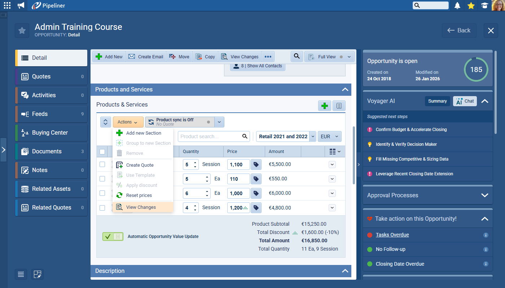Select Create Quote from Actions menu
Viewport: 505px width, 288px height.
[x=140, y=165]
